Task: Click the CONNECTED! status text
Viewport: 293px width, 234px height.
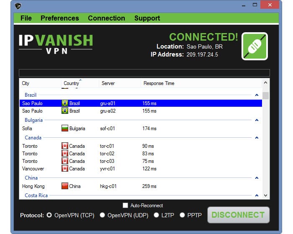Action: coord(203,37)
